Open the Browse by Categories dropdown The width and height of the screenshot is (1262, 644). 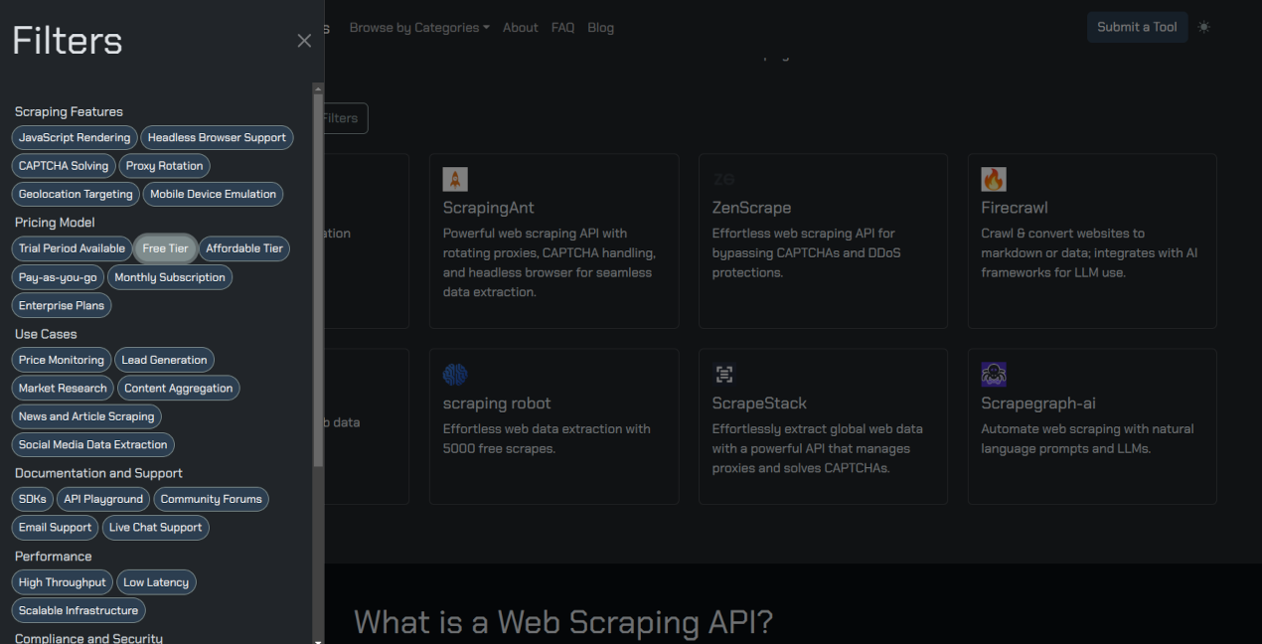pos(419,28)
